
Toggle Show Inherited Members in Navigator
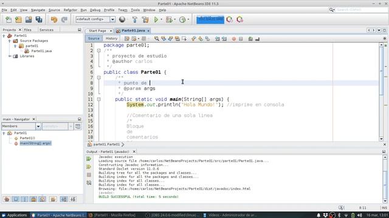(x=7, y=199)
